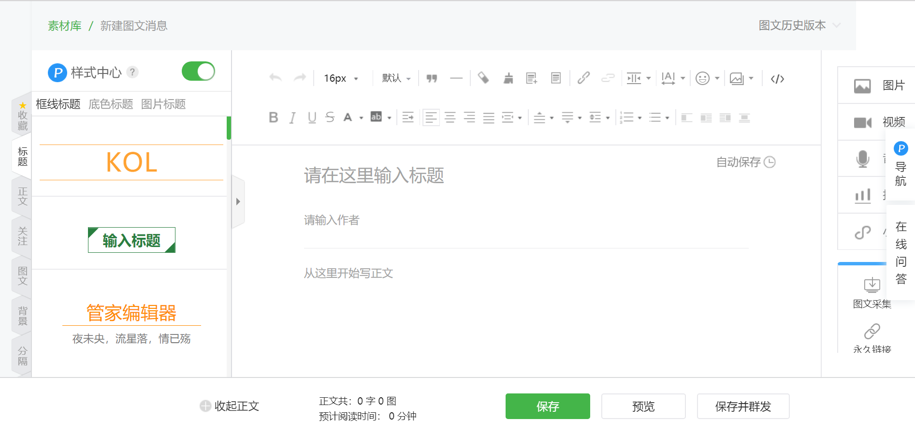Click the text background highlight ab icon
915x435 pixels.
376,117
